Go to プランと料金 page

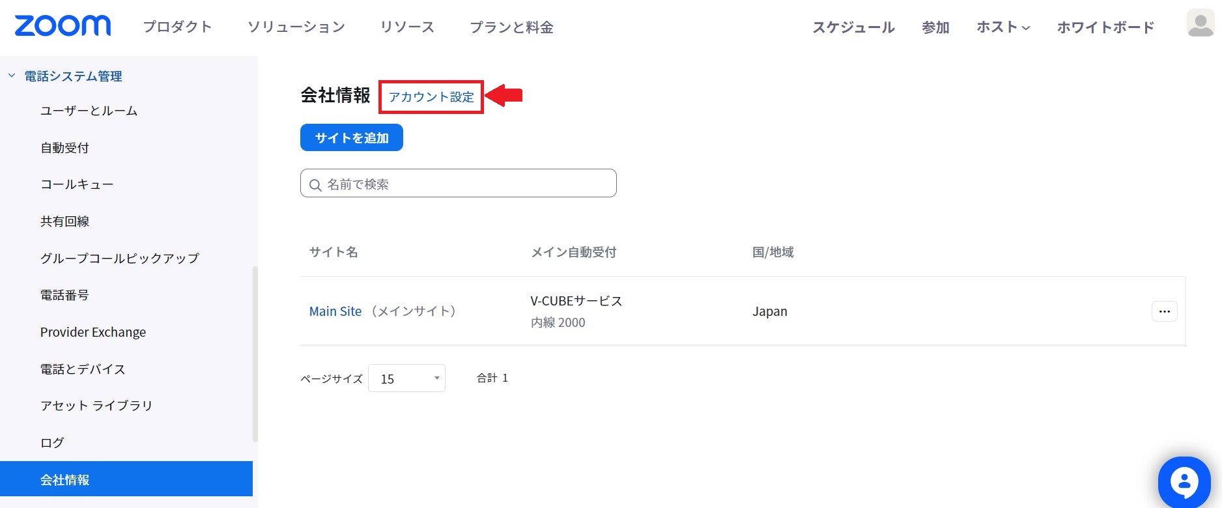coord(511,27)
